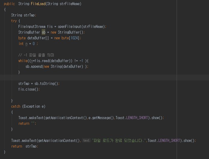Click LENGTH_SHORT in the catch block Toast

137,118
